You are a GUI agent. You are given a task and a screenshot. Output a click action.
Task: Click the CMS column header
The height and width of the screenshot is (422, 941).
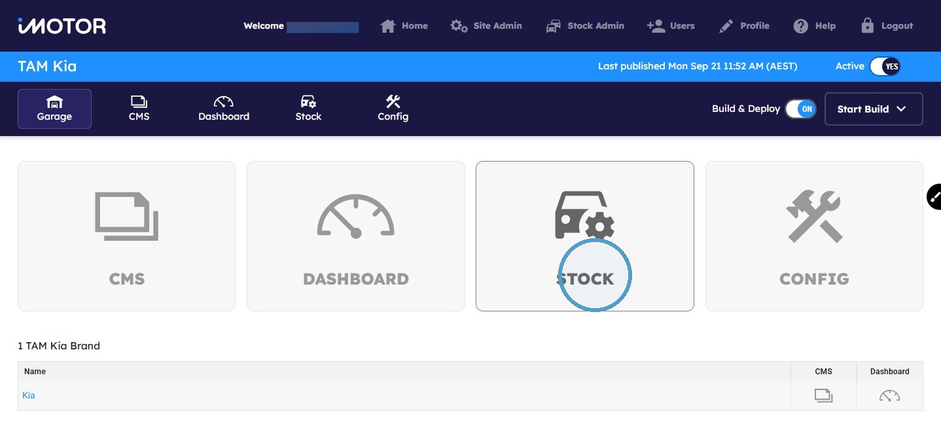[x=823, y=371]
